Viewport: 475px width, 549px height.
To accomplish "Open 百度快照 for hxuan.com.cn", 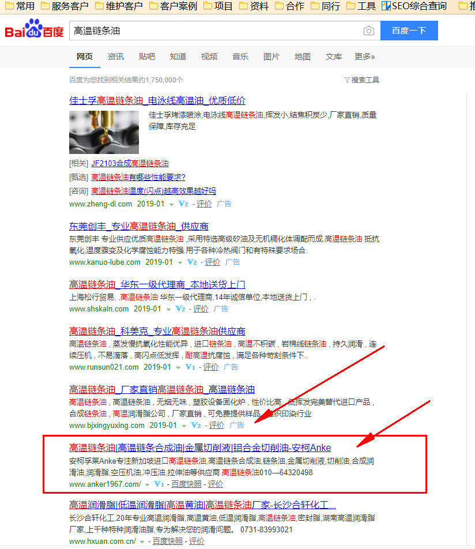I will point(168,542).
